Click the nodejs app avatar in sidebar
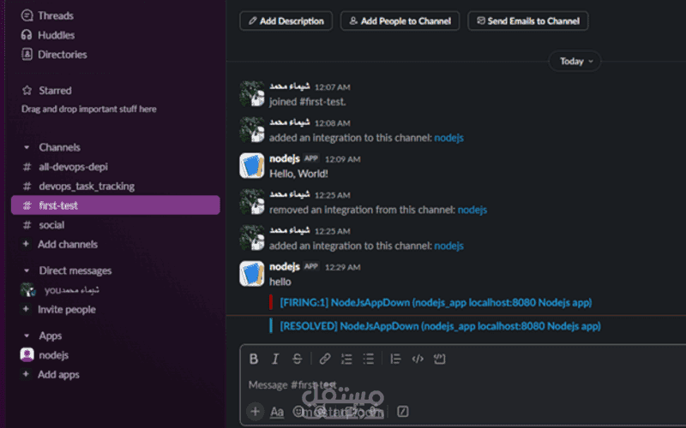 (x=27, y=354)
